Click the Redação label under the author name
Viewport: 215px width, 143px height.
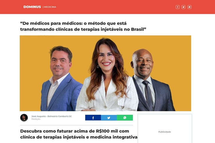pos(36,119)
